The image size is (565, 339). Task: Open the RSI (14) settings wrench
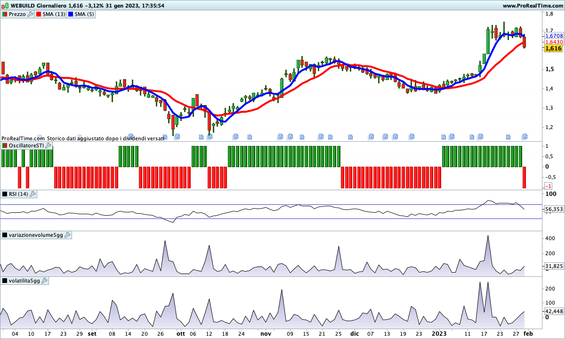[32, 194]
